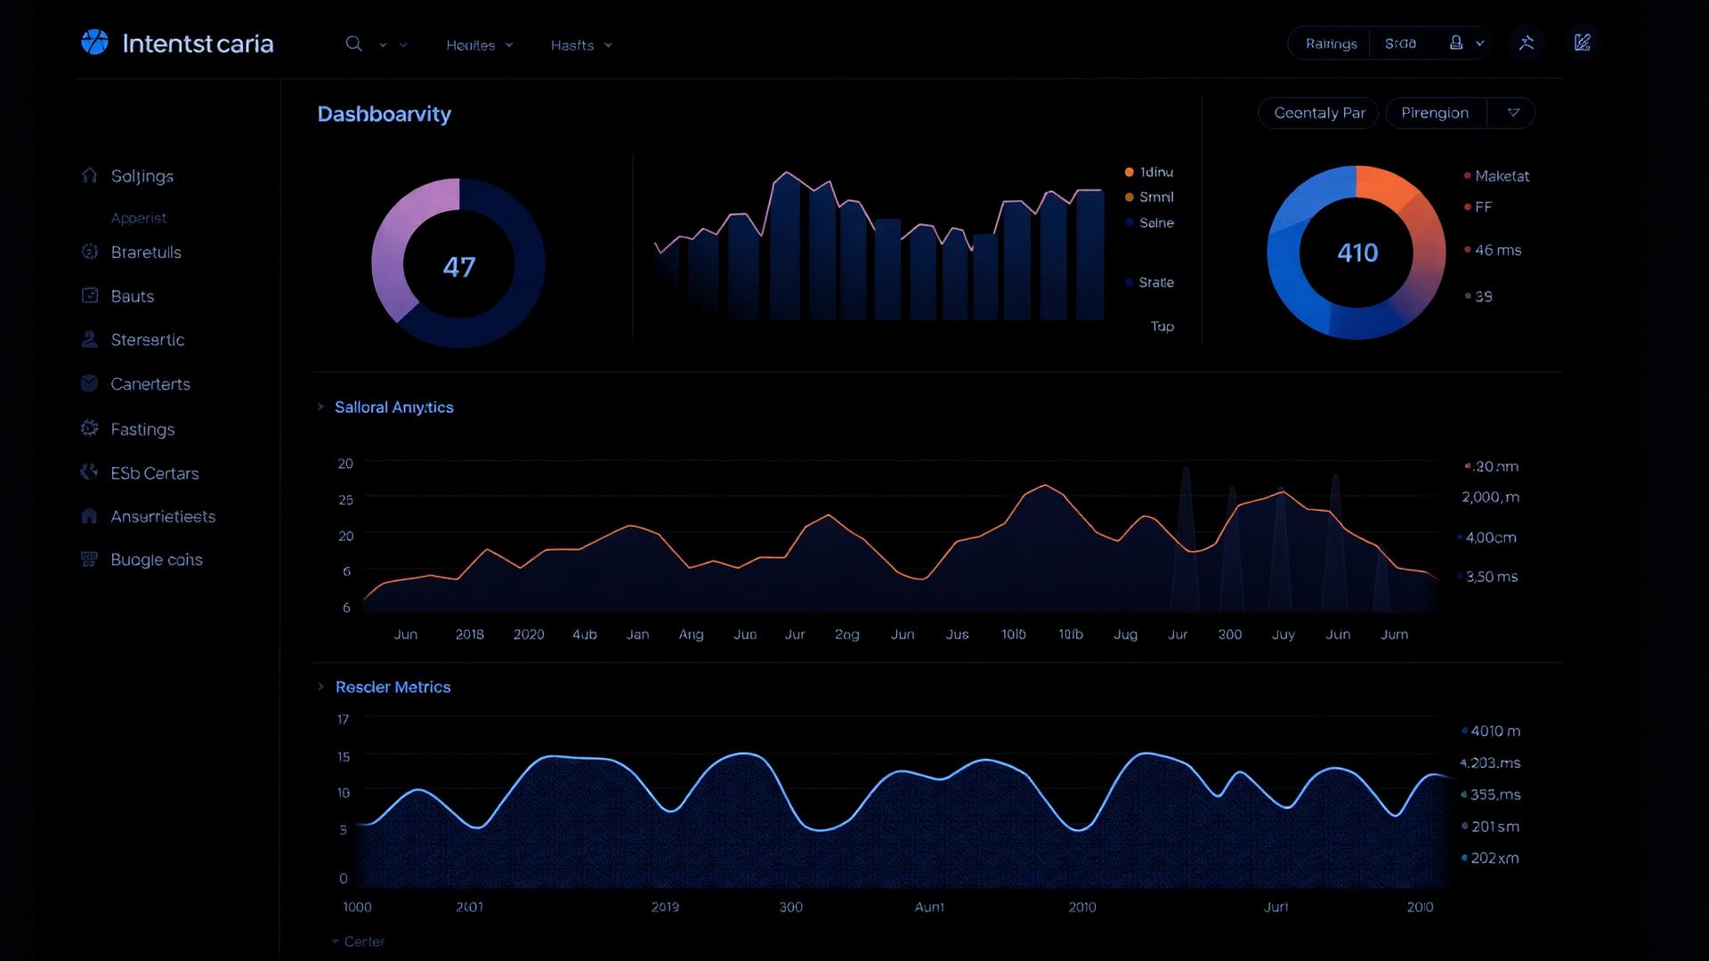Expand the Rescler Metrics section chevron

coord(321,687)
